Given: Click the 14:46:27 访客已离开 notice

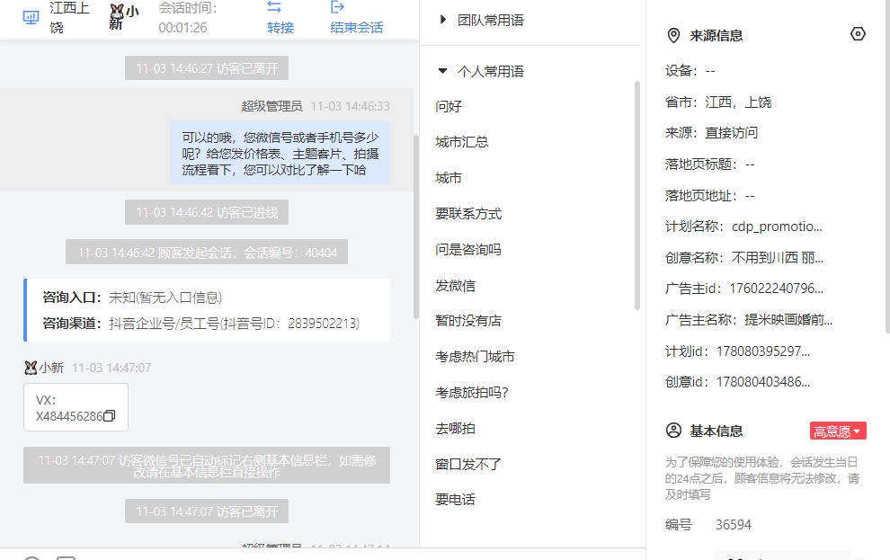Looking at the screenshot, I should click(207, 68).
